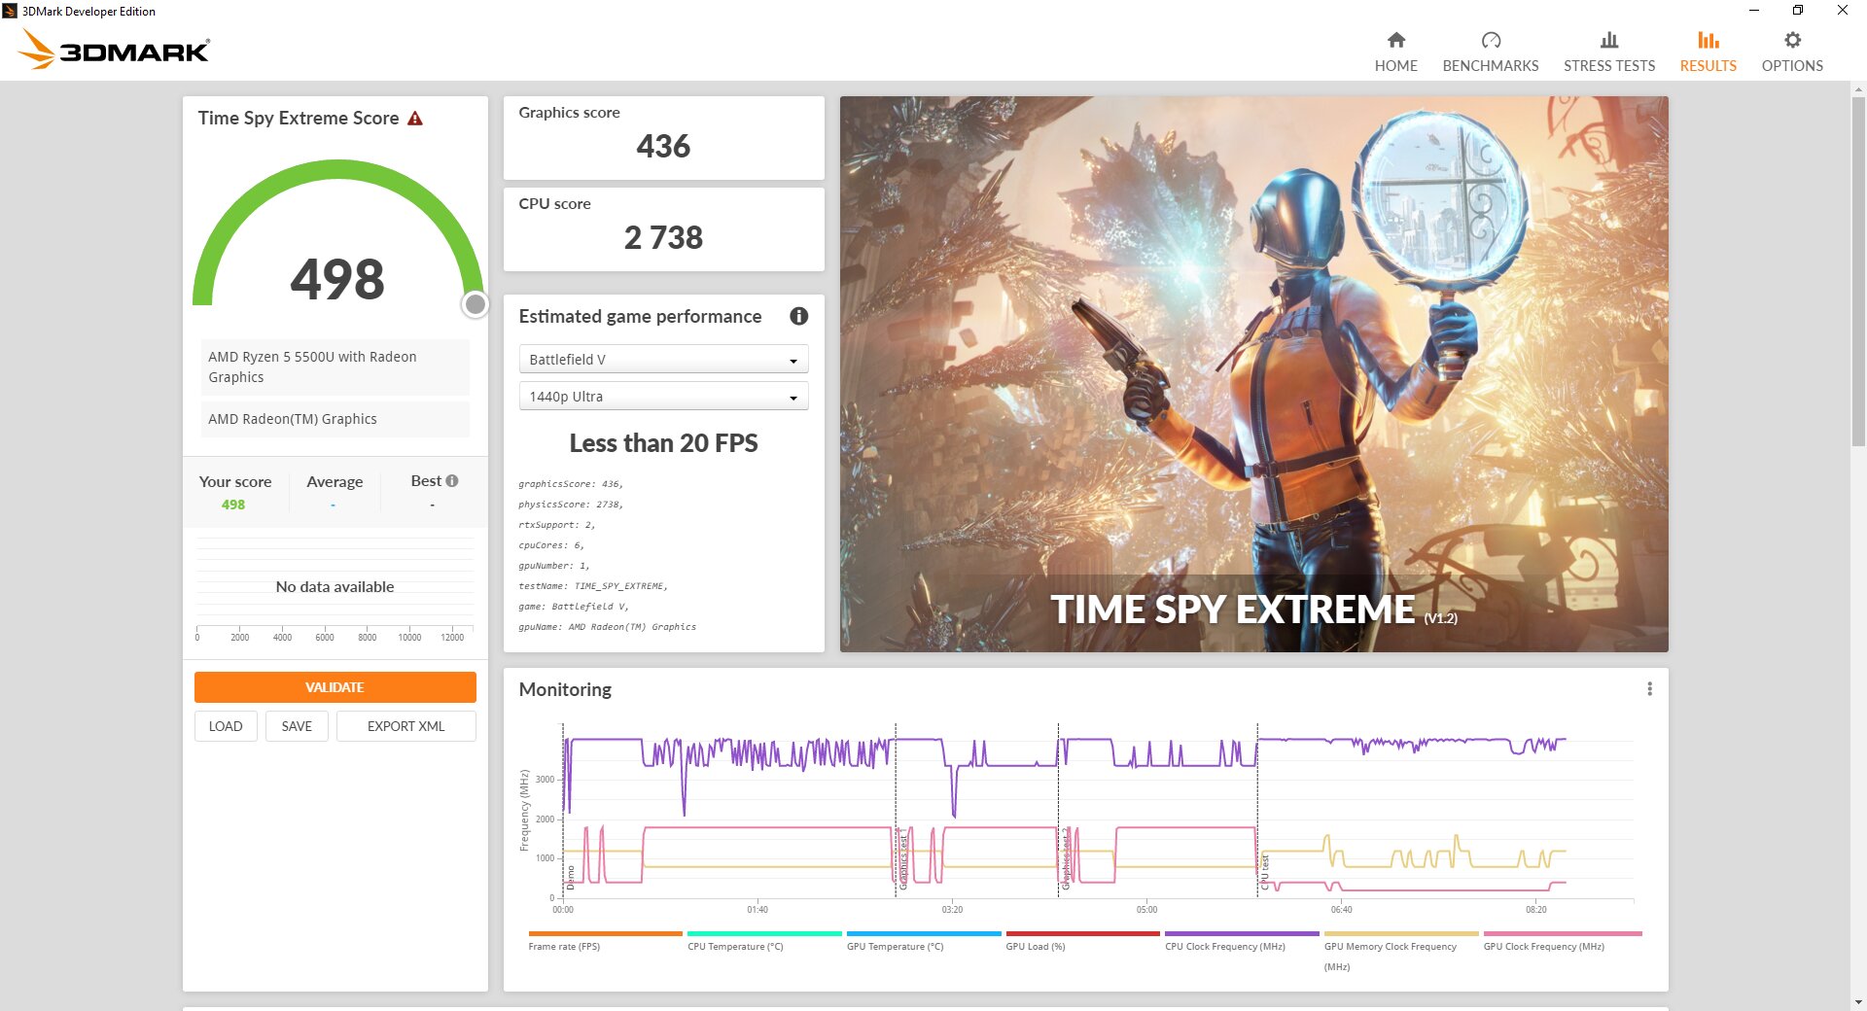
Task: Click the Average column label
Action: click(x=335, y=482)
